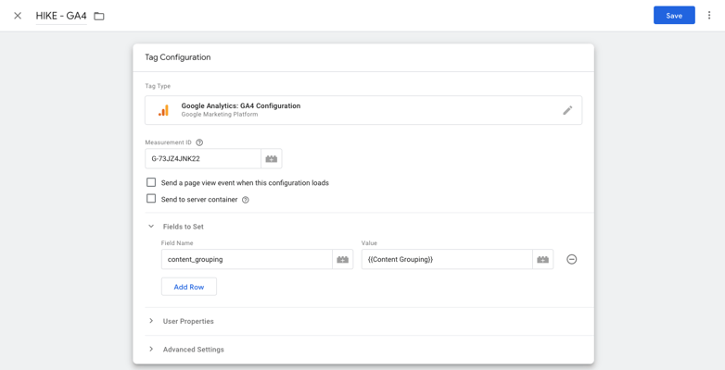Click the folder icon beside HIKE - GA4

click(x=99, y=16)
